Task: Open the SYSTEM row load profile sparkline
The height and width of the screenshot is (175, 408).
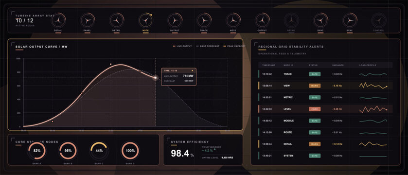Action: point(373,156)
